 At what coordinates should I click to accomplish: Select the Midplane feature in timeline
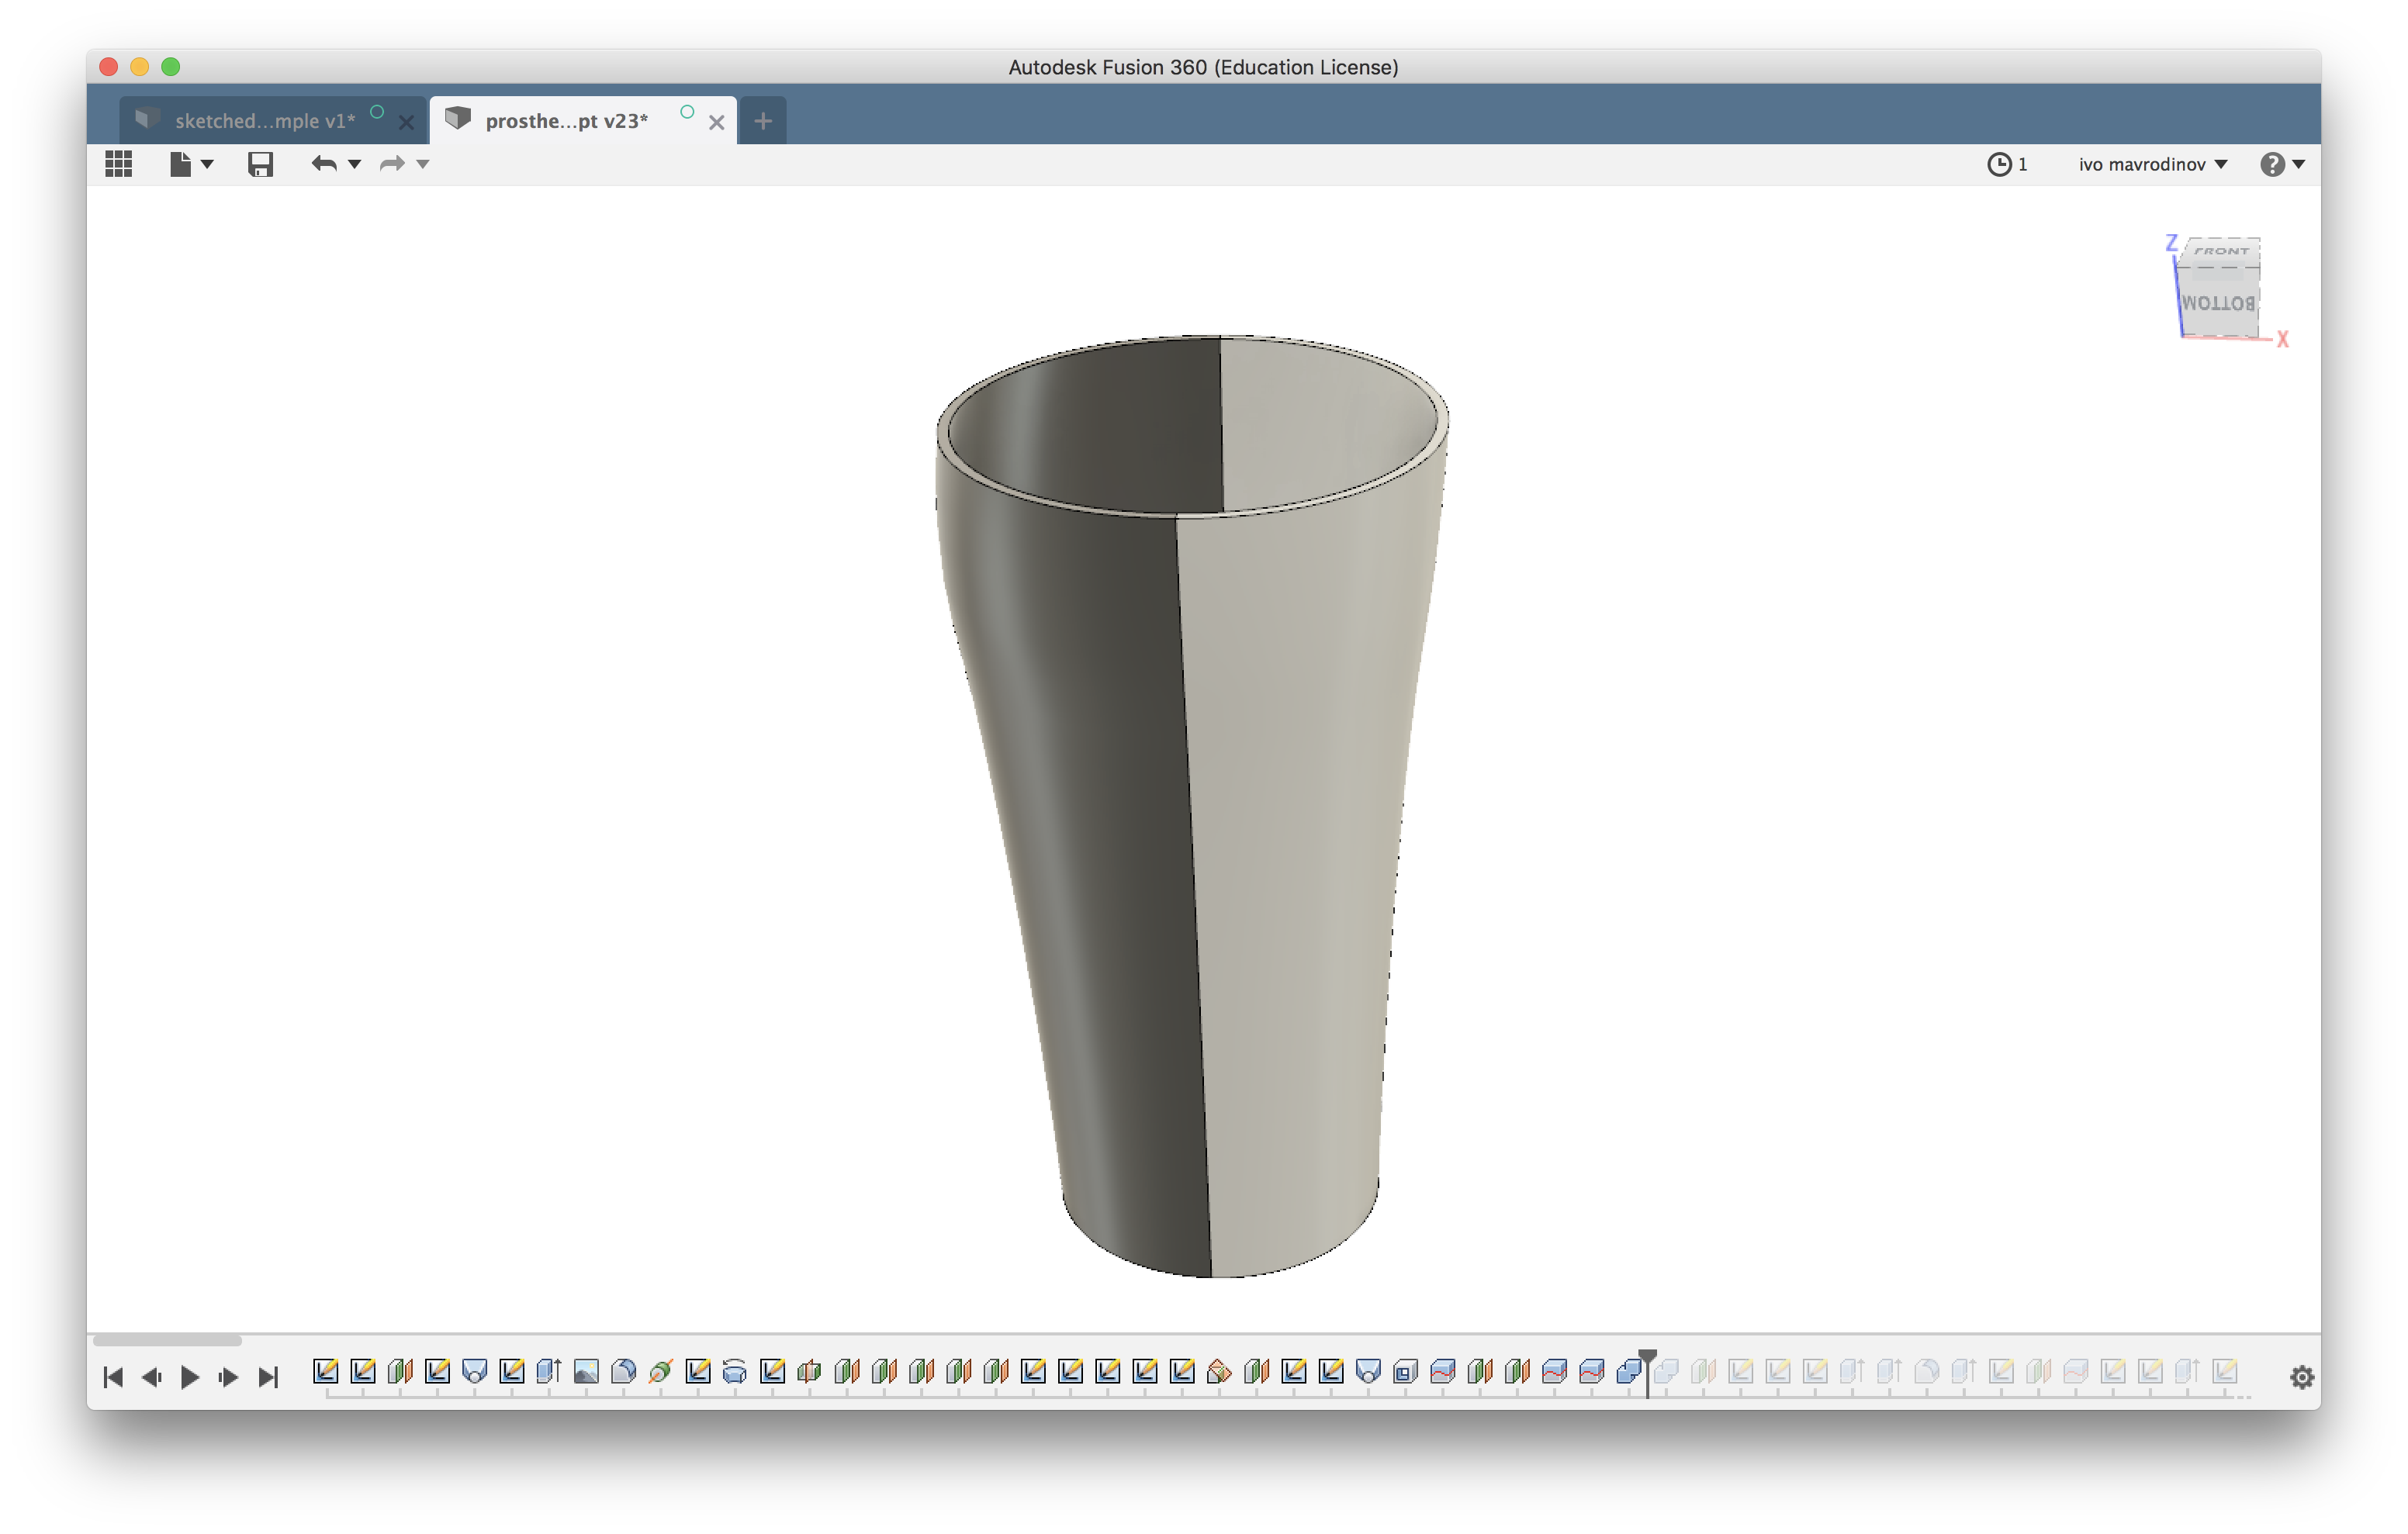tap(809, 1371)
